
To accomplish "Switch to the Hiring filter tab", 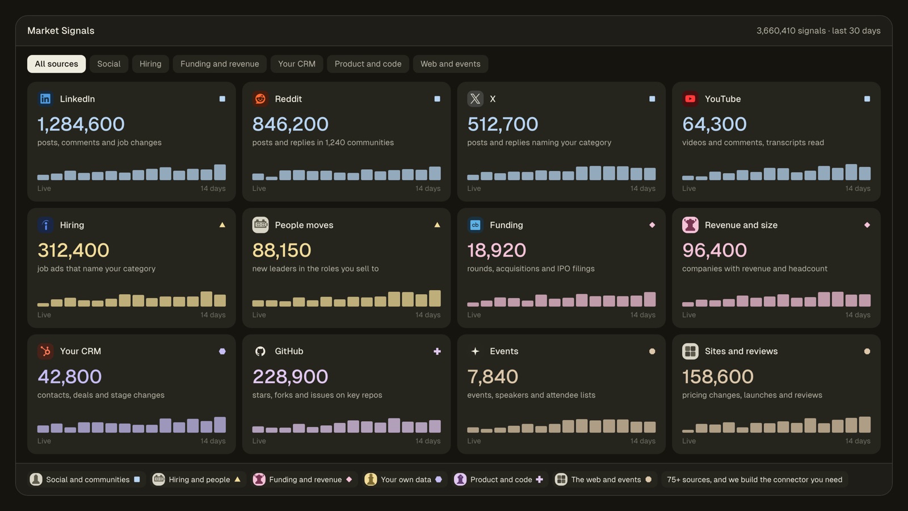I will pos(150,64).
